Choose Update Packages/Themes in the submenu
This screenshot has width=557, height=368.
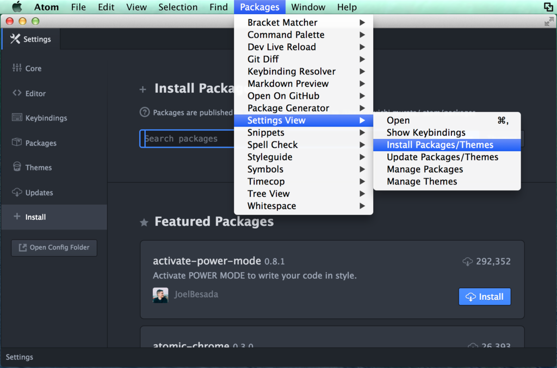447,157
